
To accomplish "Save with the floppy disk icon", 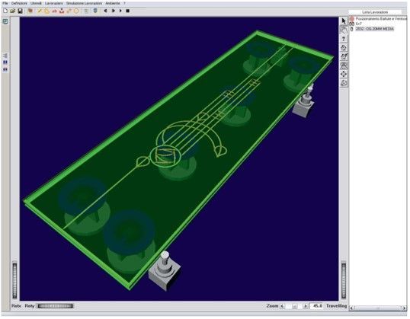I will tap(20, 11).
